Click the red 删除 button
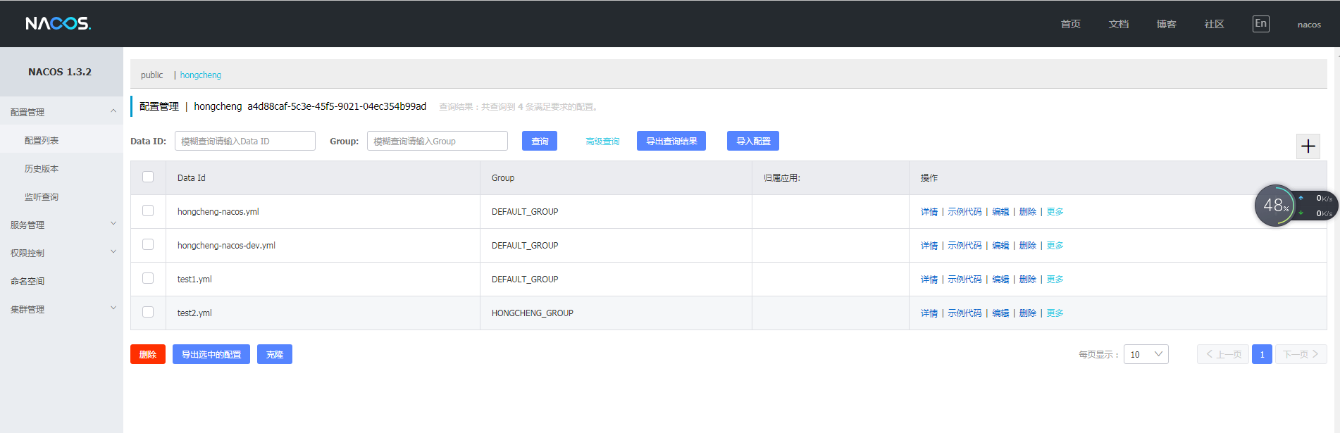Viewport: 1340px width, 433px height. point(148,354)
